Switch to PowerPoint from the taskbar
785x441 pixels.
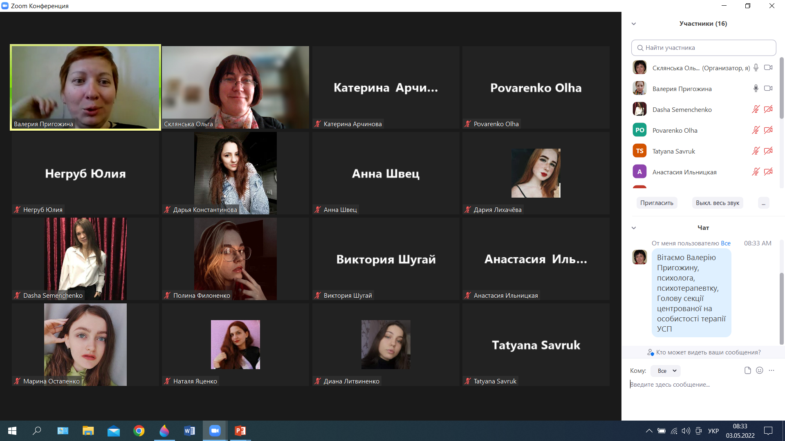240,431
